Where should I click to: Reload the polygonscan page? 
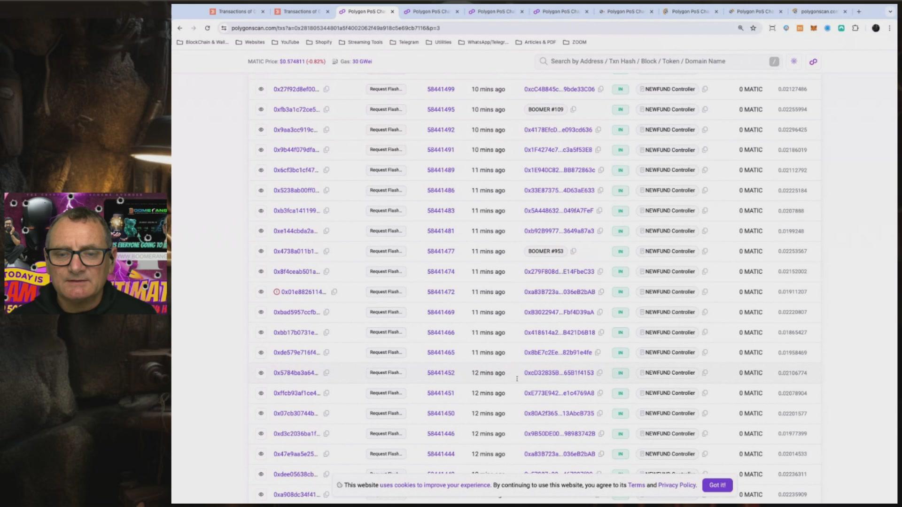click(x=207, y=28)
